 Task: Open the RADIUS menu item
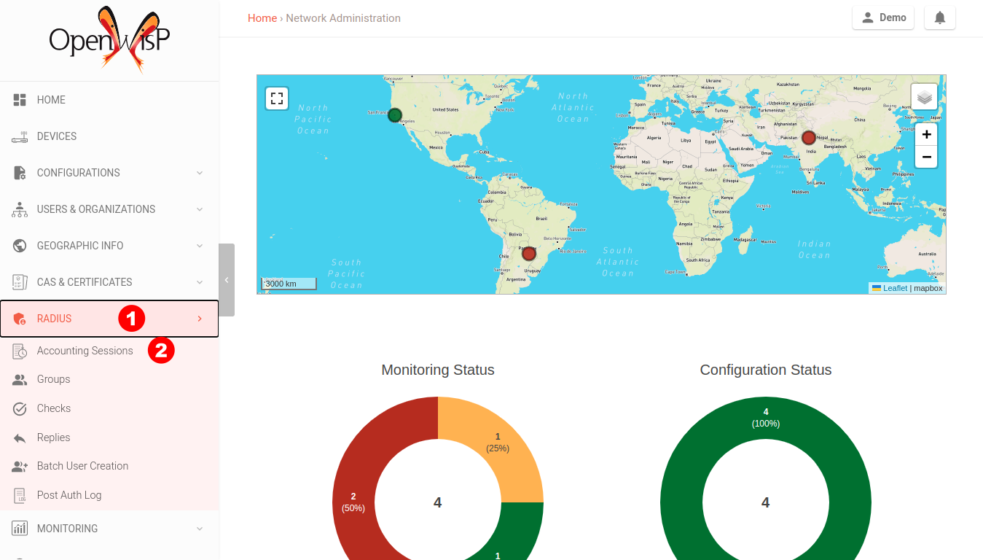pos(54,319)
